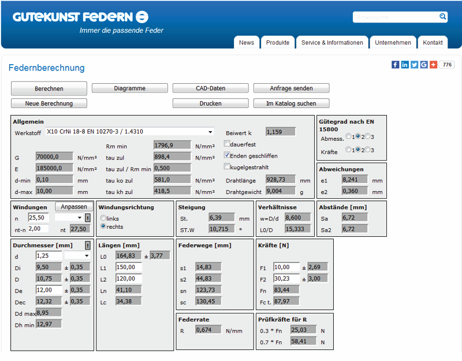Click the magnifier search icon
The image size is (462, 361).
(x=442, y=17)
